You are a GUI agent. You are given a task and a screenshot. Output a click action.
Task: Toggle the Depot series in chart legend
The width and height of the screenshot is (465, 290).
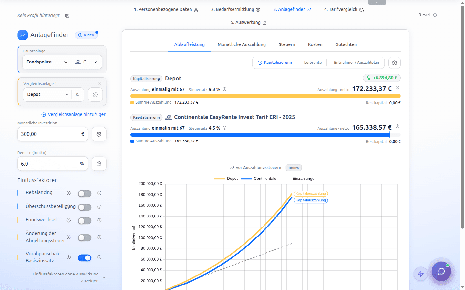pos(226,179)
